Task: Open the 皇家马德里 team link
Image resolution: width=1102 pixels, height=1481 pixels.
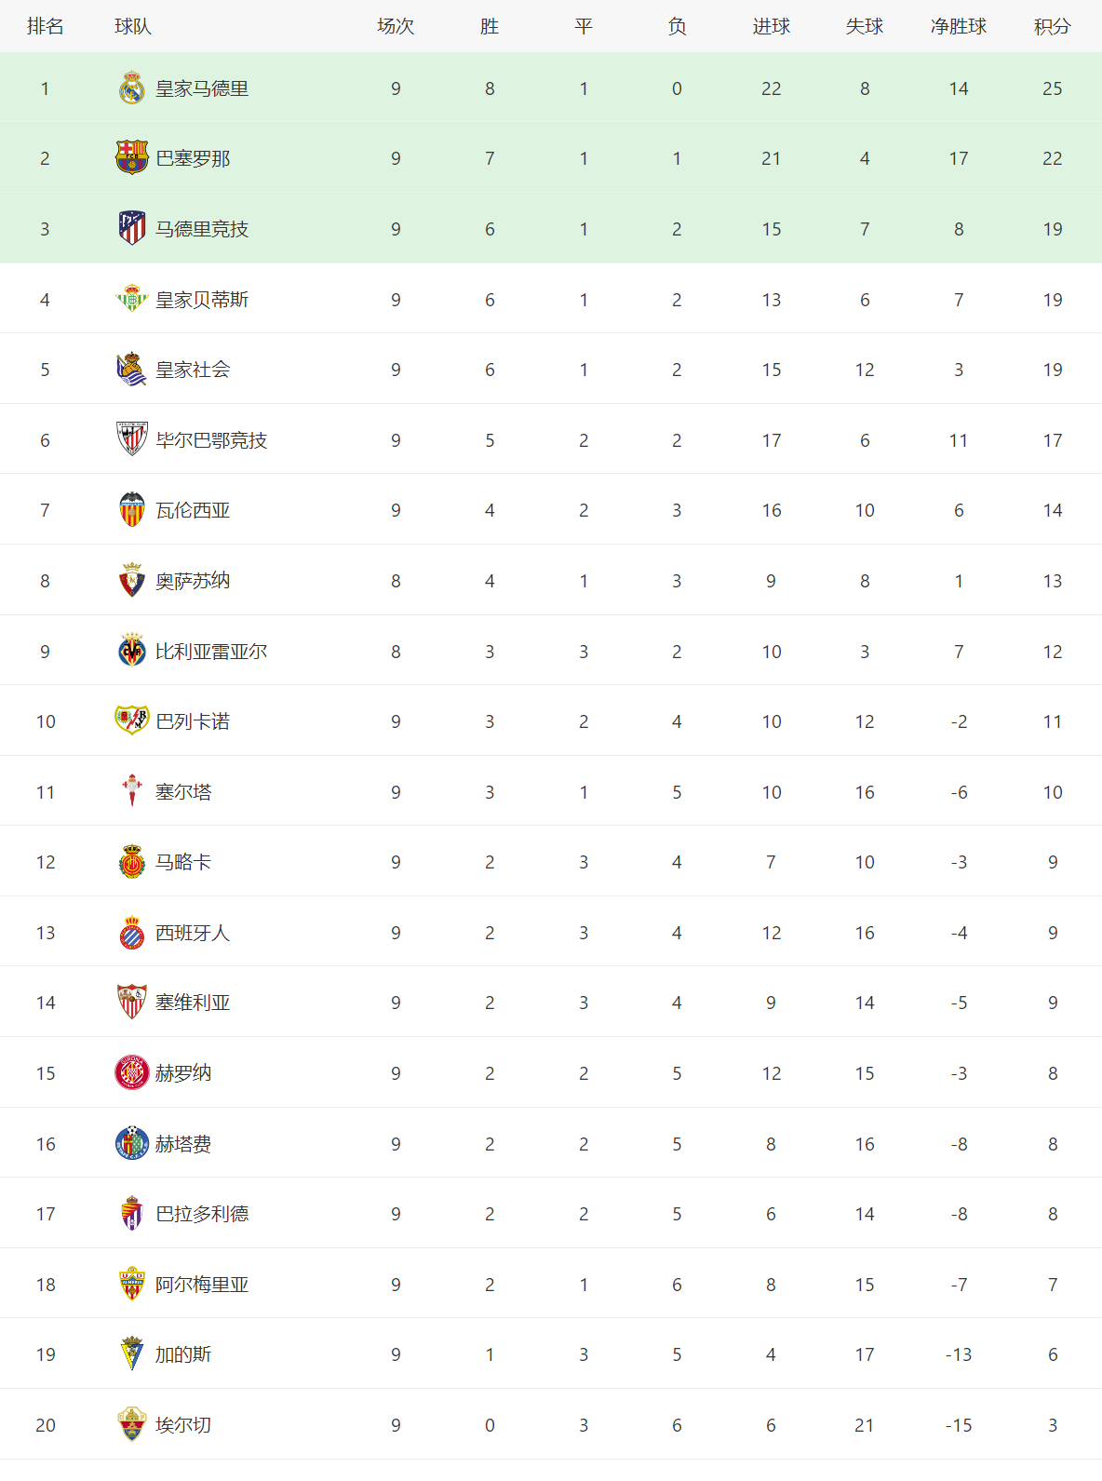Action: pyautogui.click(x=202, y=88)
